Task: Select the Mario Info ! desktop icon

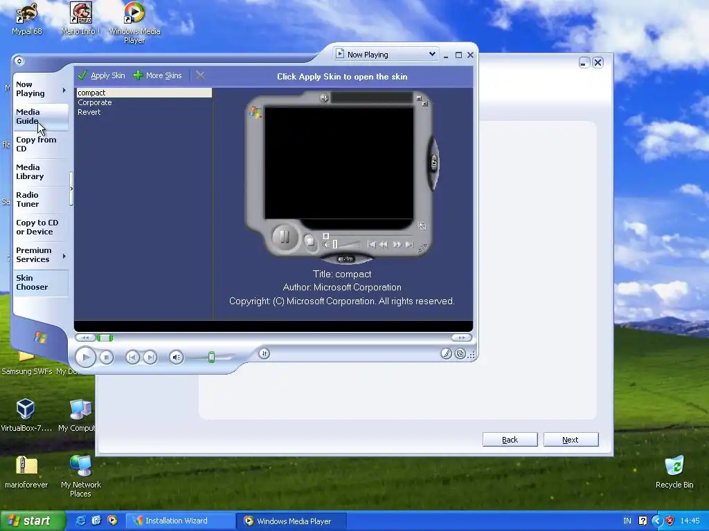Action: tap(80, 19)
